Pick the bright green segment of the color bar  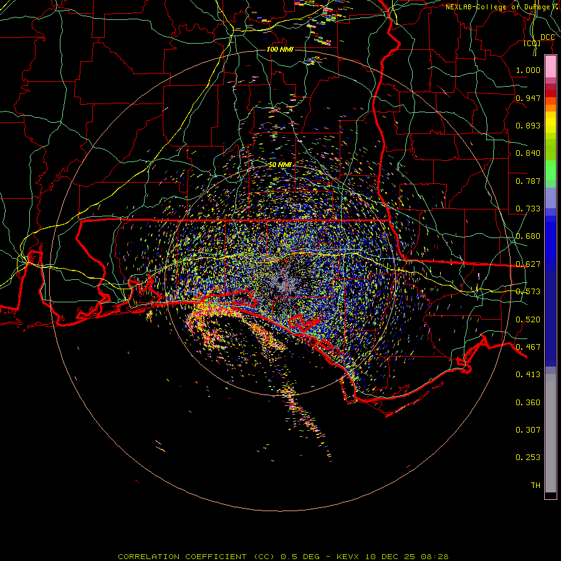coord(550,170)
